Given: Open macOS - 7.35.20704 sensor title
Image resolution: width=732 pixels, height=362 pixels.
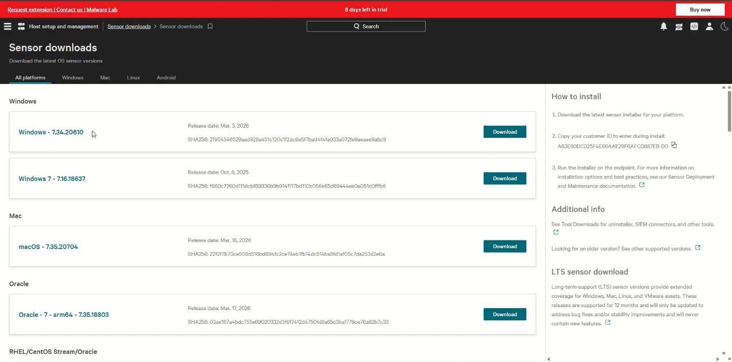Looking at the screenshot, I should pos(48,247).
